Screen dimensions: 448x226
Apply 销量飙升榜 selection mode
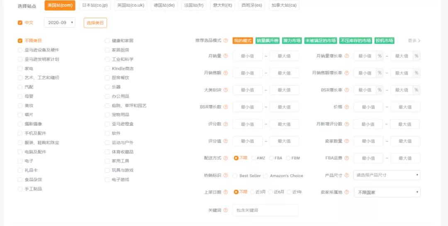268,41
